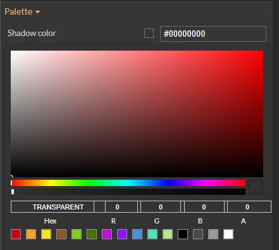Viewport: 279px width, 250px height.
Task: Choose the black preset swatch
Action: (x=183, y=234)
